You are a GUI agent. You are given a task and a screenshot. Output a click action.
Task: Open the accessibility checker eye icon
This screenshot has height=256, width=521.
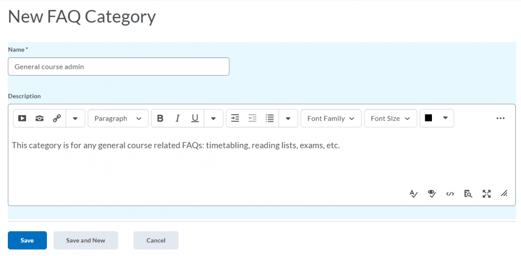tap(431, 194)
